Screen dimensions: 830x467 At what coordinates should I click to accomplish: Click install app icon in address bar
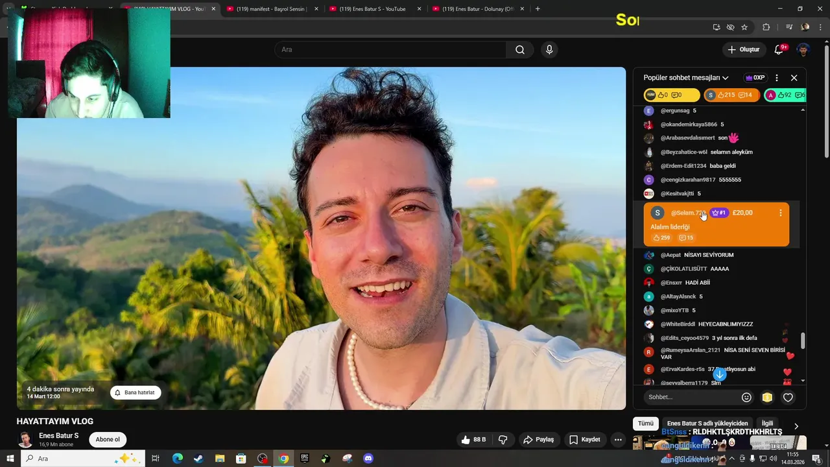click(x=717, y=27)
